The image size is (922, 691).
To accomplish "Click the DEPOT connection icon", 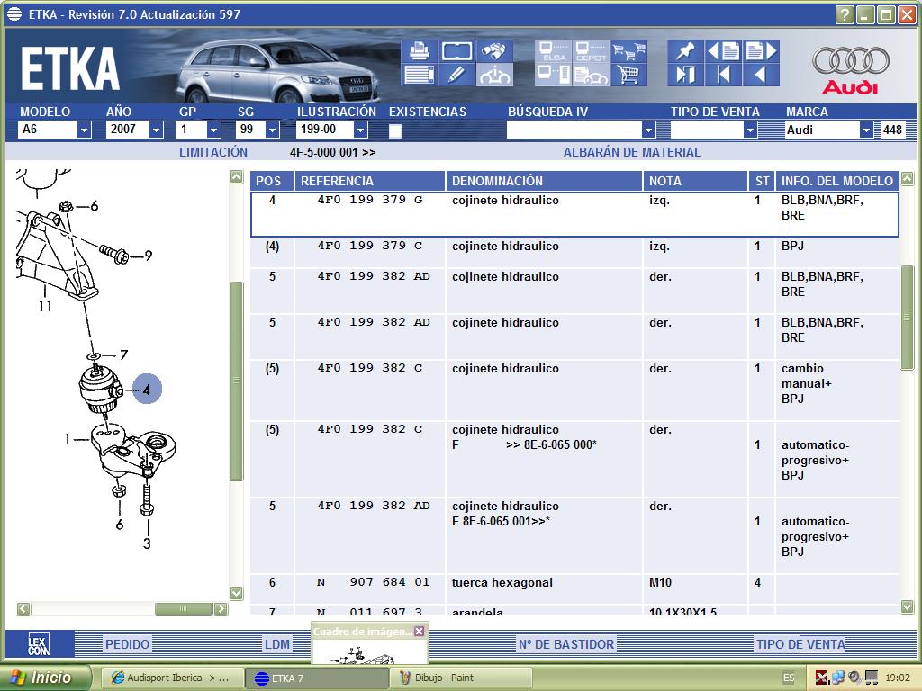I will 591,51.
